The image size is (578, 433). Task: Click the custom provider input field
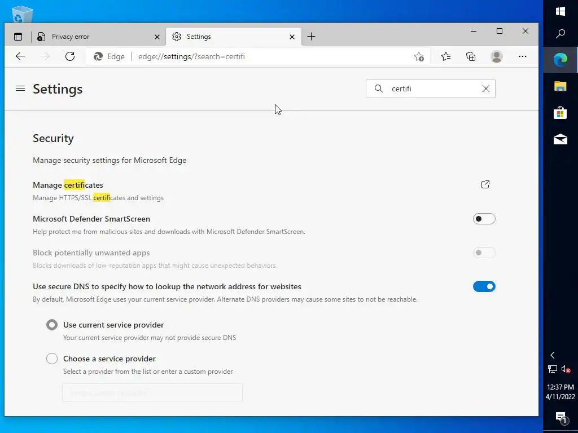click(x=152, y=392)
